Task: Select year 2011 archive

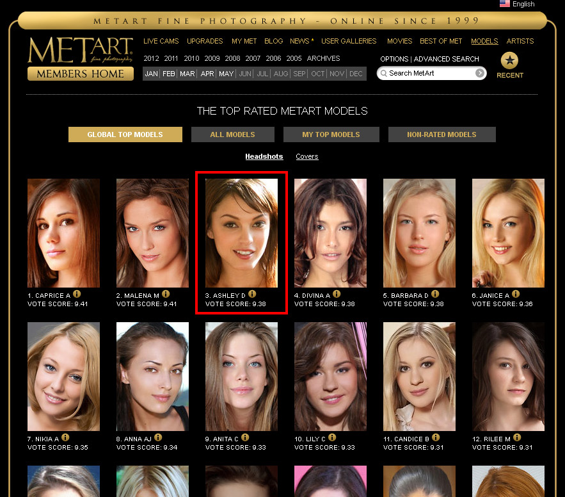Action: click(x=171, y=58)
